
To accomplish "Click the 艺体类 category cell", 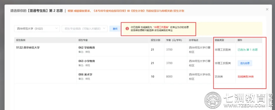I will click(219, 77).
